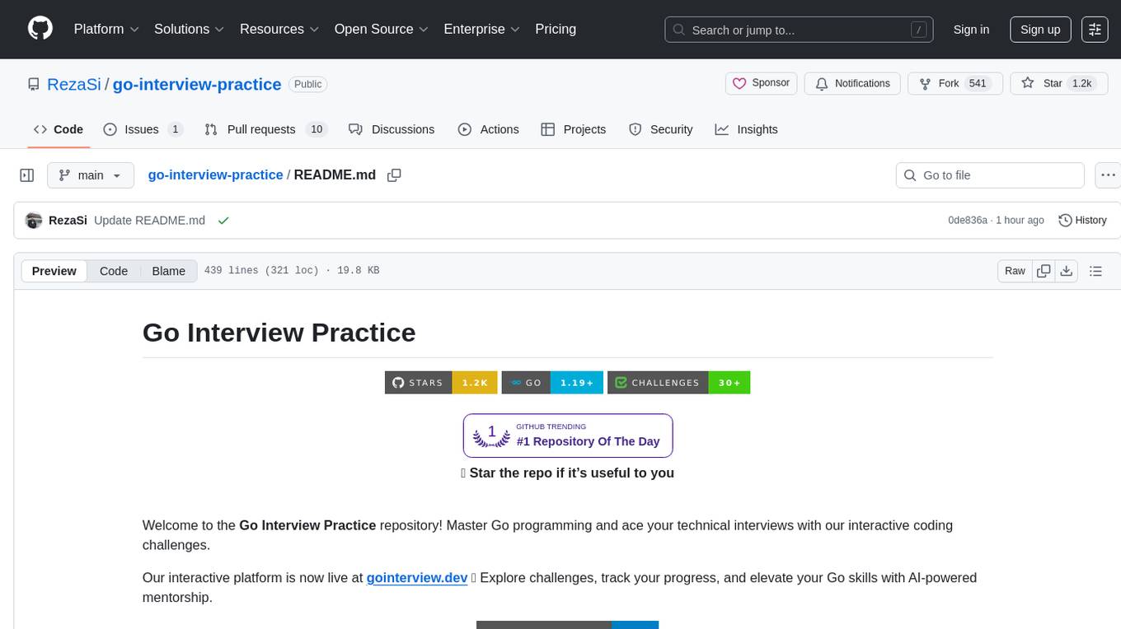Go to go-interview-practice breadcrumb root
Viewport: 1121px width, 629px height.
point(215,175)
